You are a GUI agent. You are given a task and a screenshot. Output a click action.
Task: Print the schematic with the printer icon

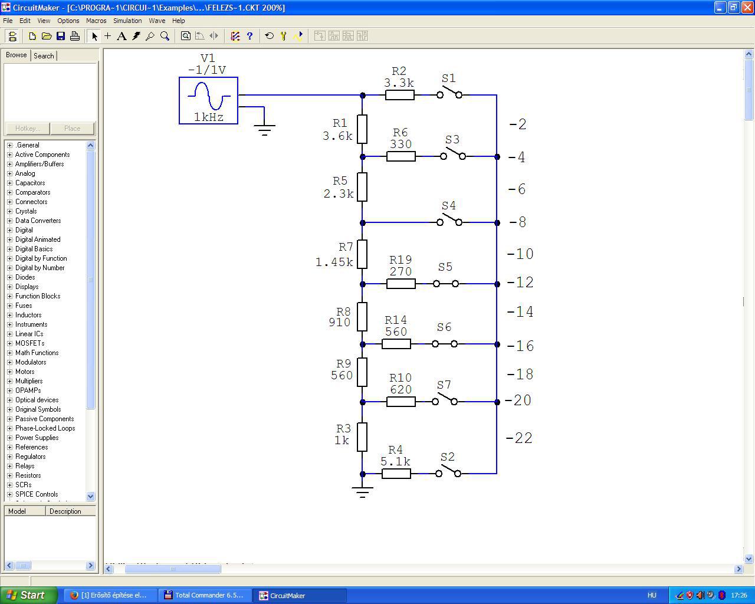(x=75, y=36)
